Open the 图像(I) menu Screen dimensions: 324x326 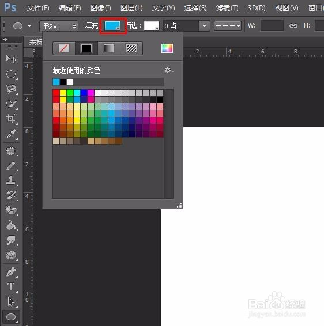[x=101, y=8]
